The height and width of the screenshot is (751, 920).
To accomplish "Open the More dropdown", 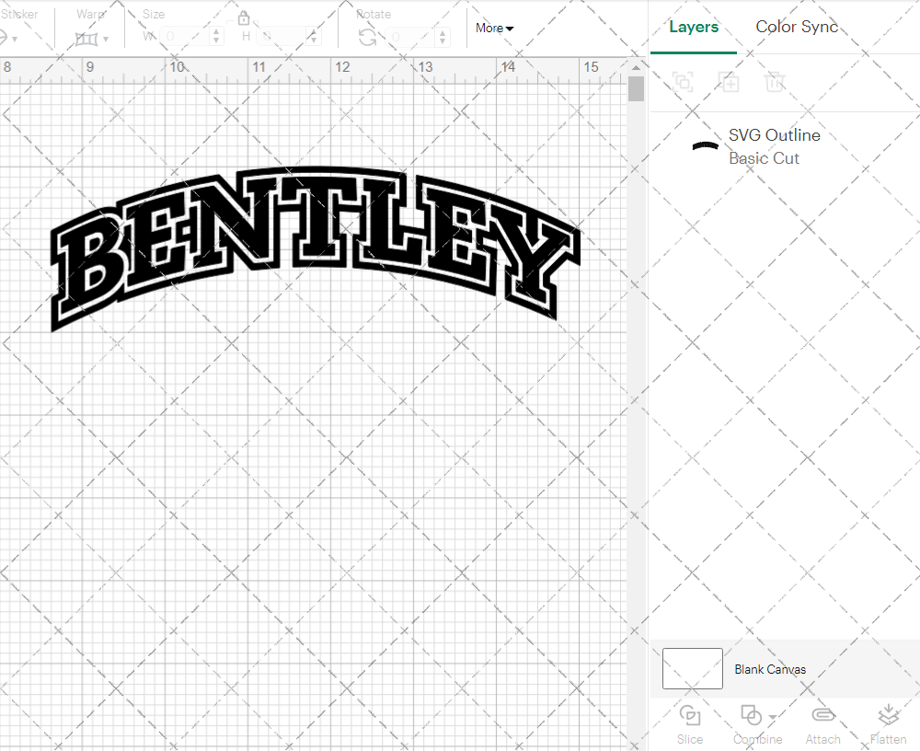I will click(494, 29).
